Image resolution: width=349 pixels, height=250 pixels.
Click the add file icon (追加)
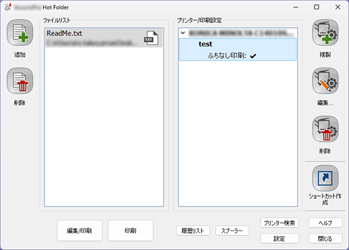click(20, 32)
